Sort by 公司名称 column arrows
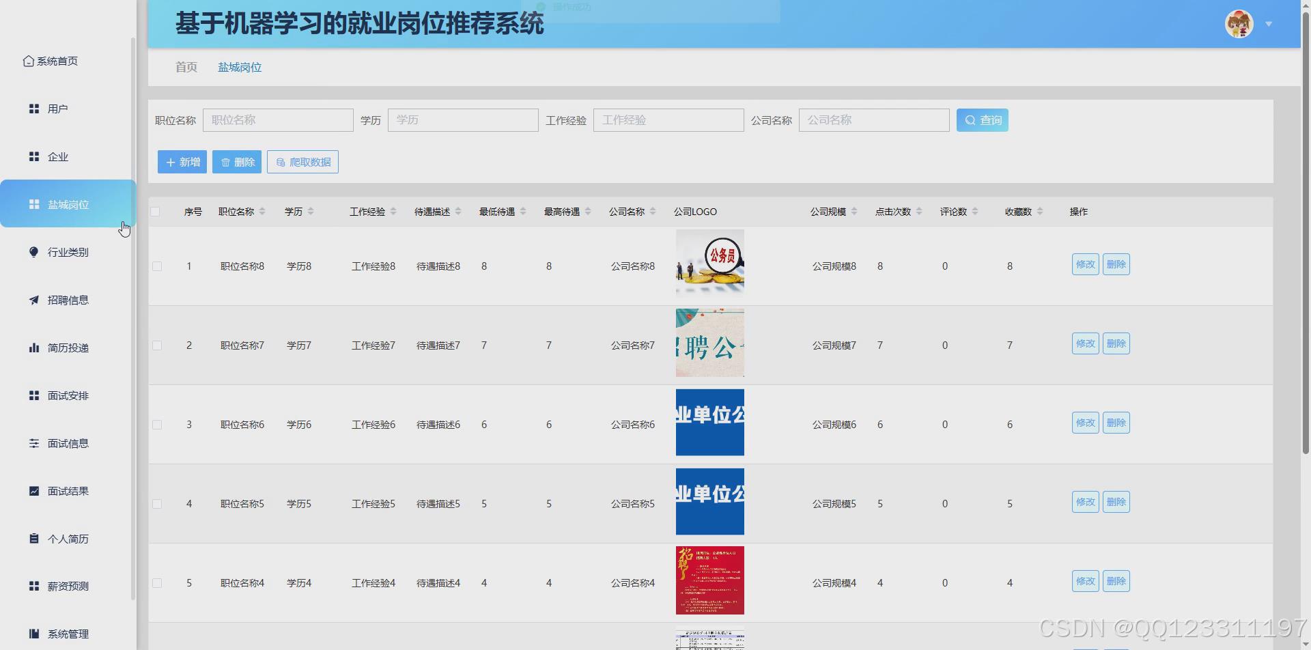 pos(653,212)
